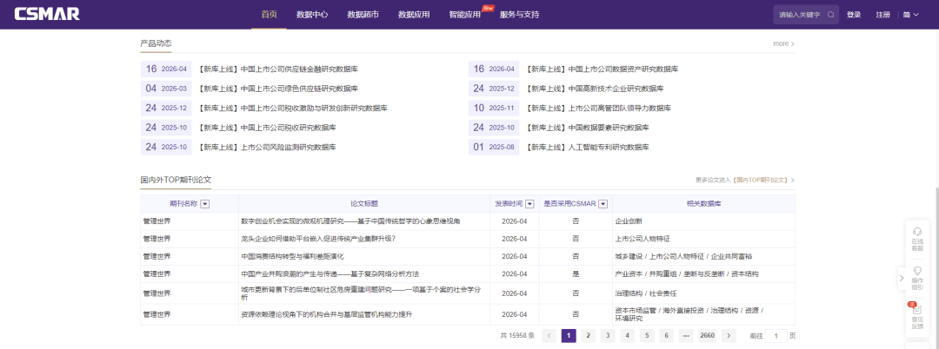This screenshot has height=349, width=939.
Task: Open 中国数据要素研究数据库 news
Action: 588,128
